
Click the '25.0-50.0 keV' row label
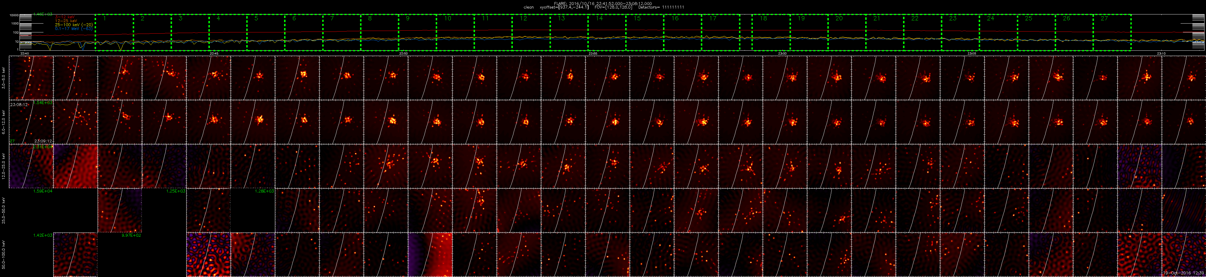[4, 211]
